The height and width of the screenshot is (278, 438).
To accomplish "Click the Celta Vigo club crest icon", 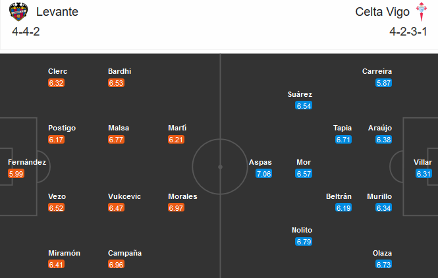I will (419, 12).
